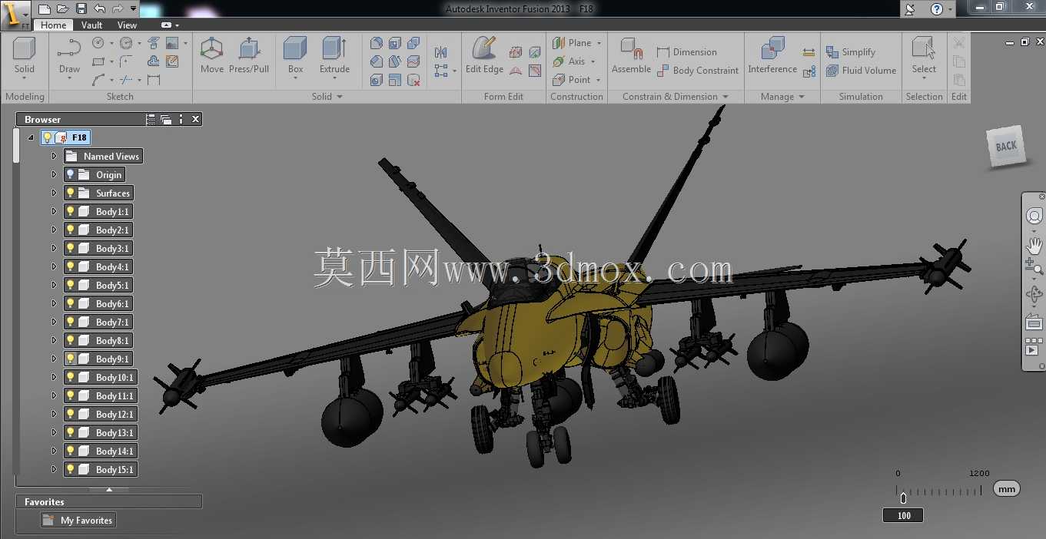Click the BACK face of the ViewCube
This screenshot has height=539, width=1046.
tap(1006, 146)
